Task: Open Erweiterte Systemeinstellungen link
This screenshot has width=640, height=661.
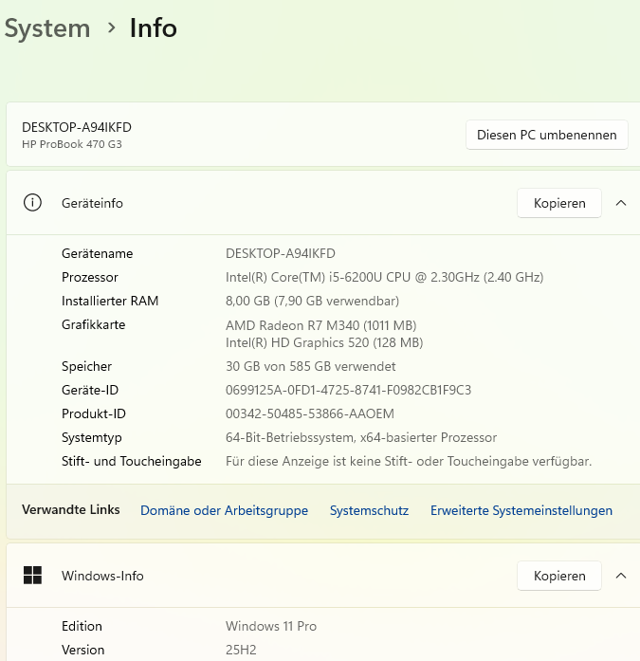Action: (x=521, y=510)
